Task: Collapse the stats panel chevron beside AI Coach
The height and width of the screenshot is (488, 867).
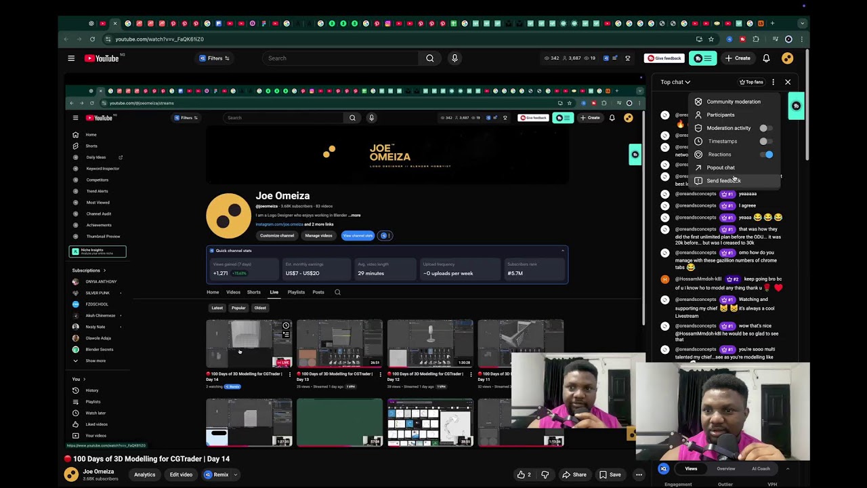Action: tap(787, 468)
